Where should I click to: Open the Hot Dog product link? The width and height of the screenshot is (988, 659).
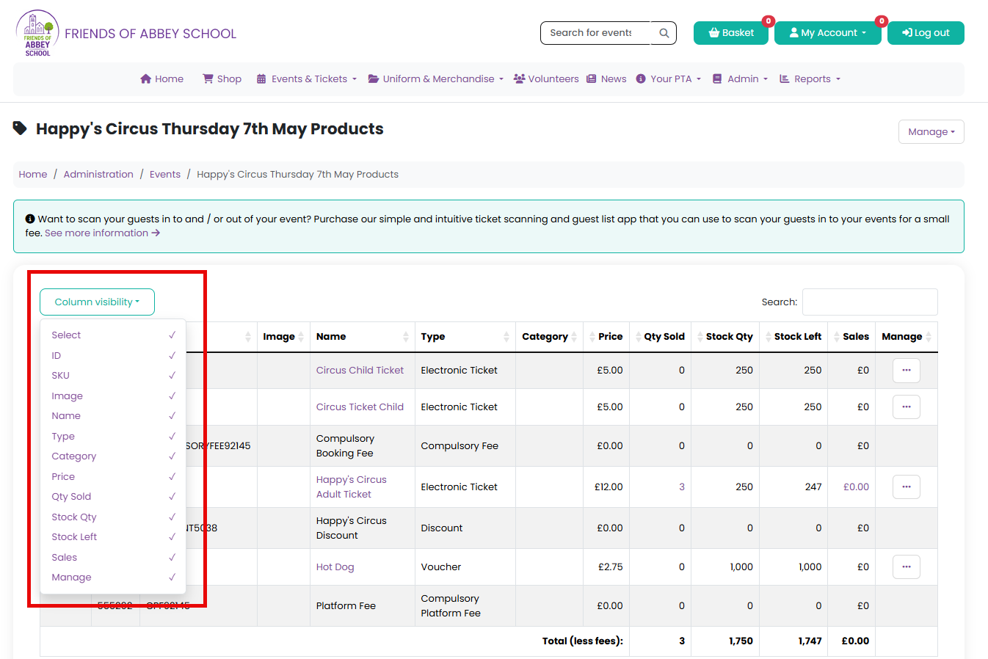pos(335,567)
